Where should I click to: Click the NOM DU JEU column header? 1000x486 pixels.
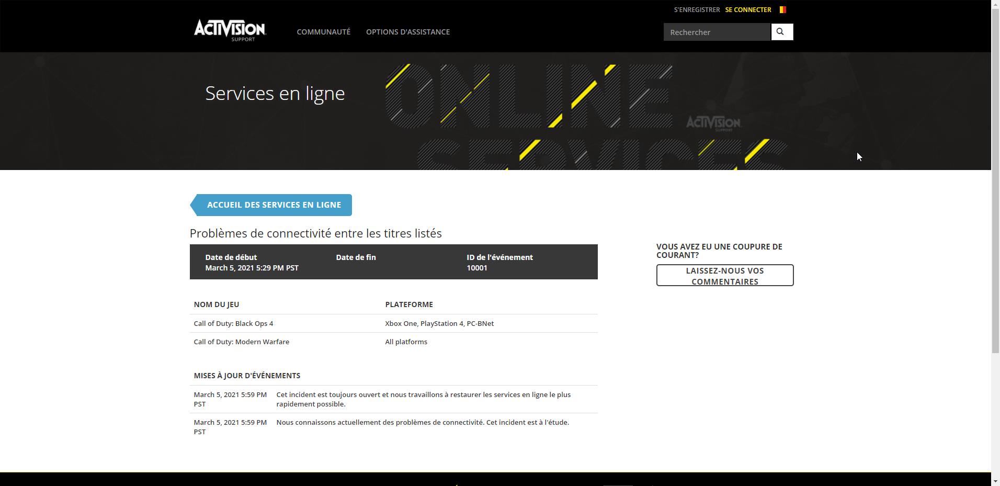pyautogui.click(x=216, y=304)
